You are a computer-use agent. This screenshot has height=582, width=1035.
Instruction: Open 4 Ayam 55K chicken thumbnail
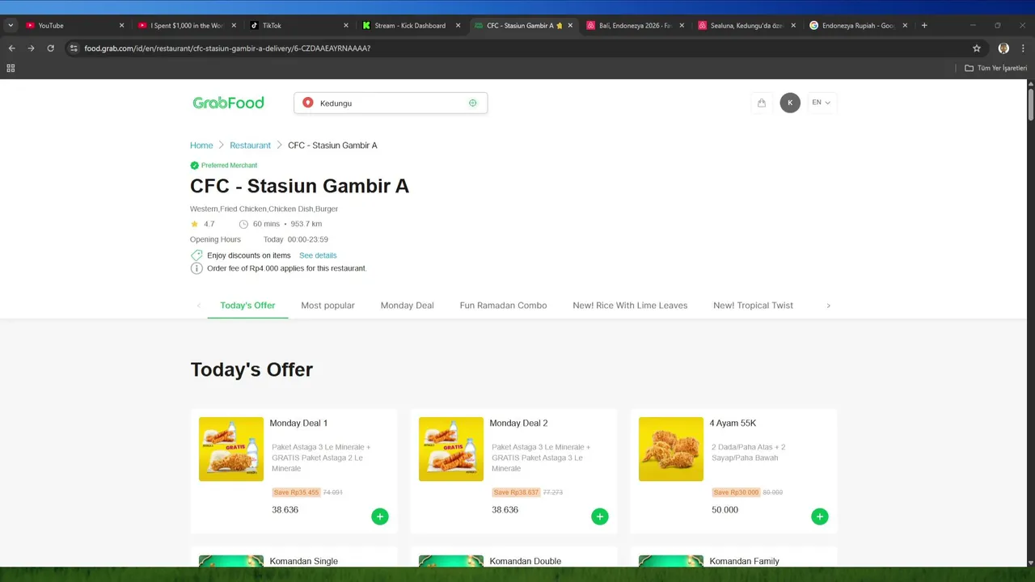tap(671, 449)
